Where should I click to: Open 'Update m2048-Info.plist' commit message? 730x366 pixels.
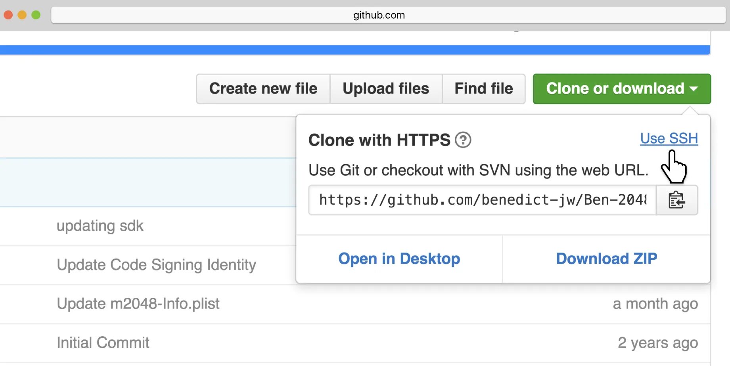[x=138, y=304]
